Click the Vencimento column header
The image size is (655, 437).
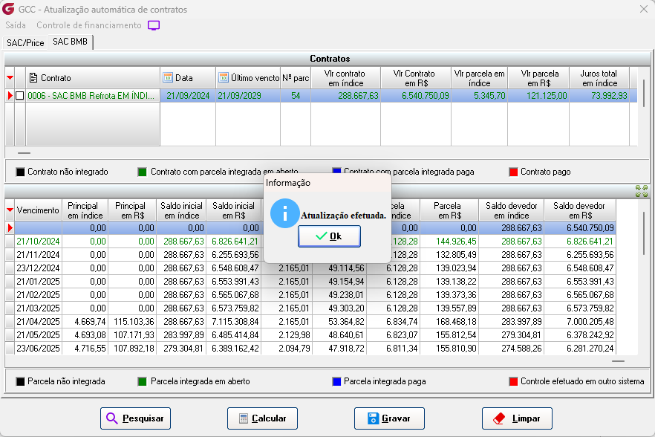pyautogui.click(x=38, y=210)
